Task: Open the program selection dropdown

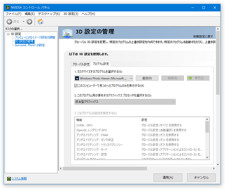Action: pyautogui.click(x=104, y=78)
